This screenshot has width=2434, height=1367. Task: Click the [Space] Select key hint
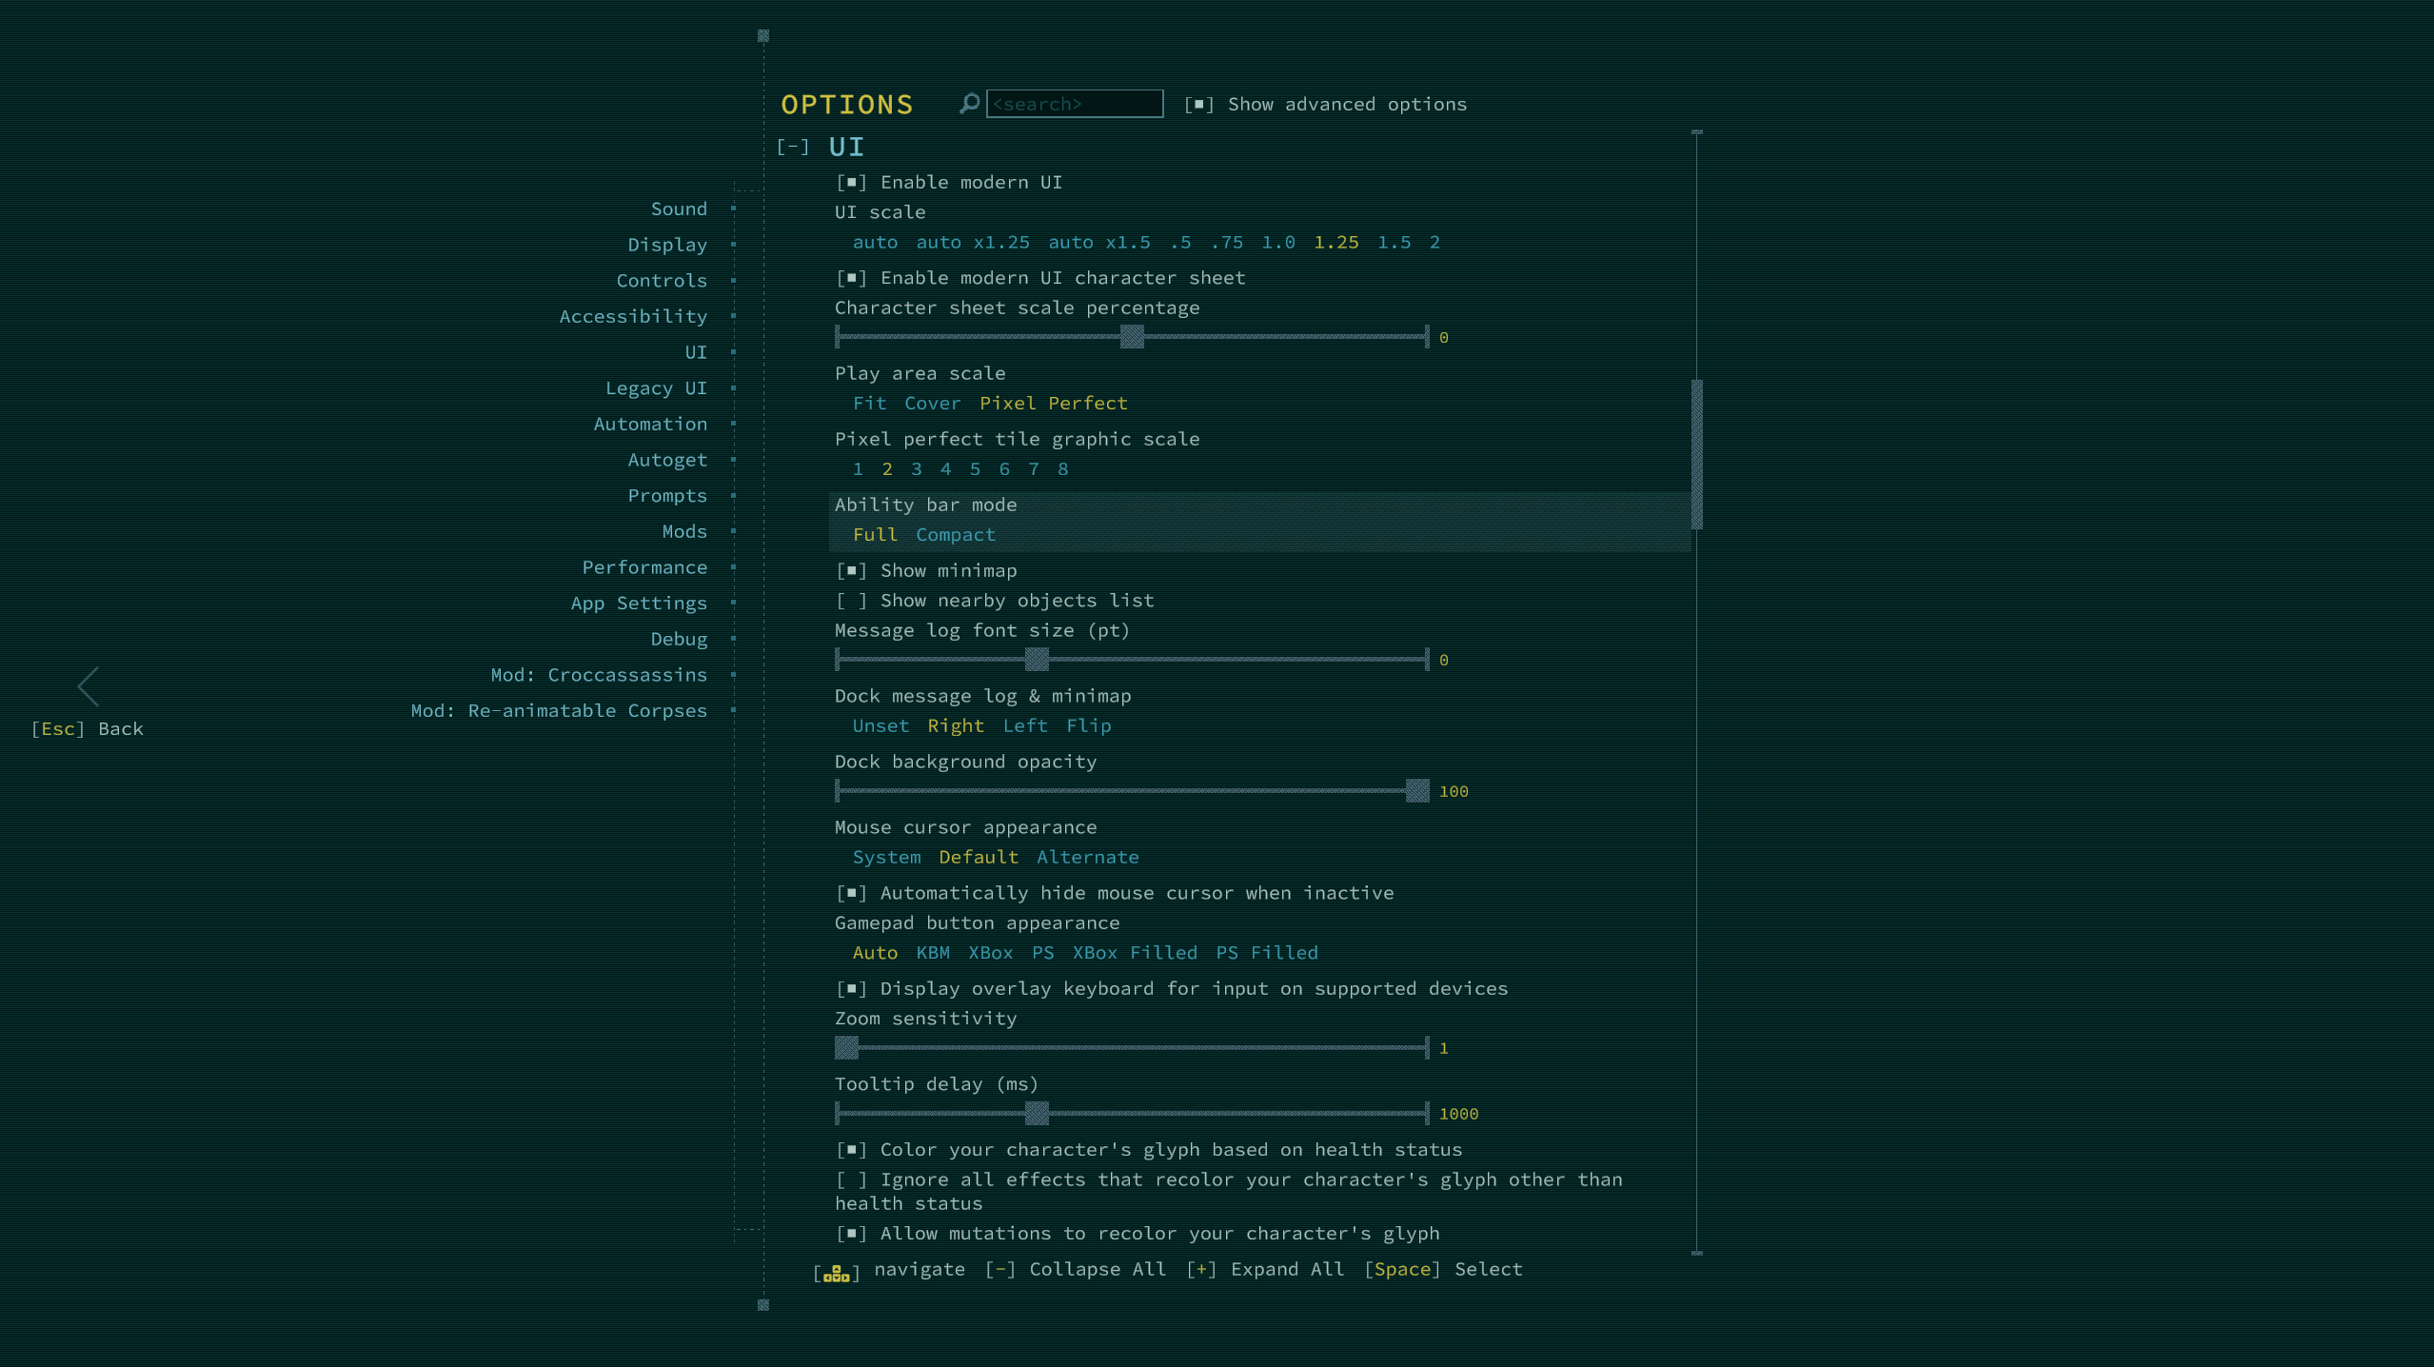pyautogui.click(x=1402, y=1269)
